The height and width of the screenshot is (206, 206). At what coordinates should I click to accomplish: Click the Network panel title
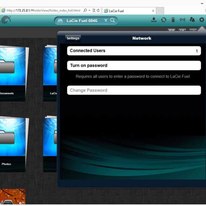point(142,38)
